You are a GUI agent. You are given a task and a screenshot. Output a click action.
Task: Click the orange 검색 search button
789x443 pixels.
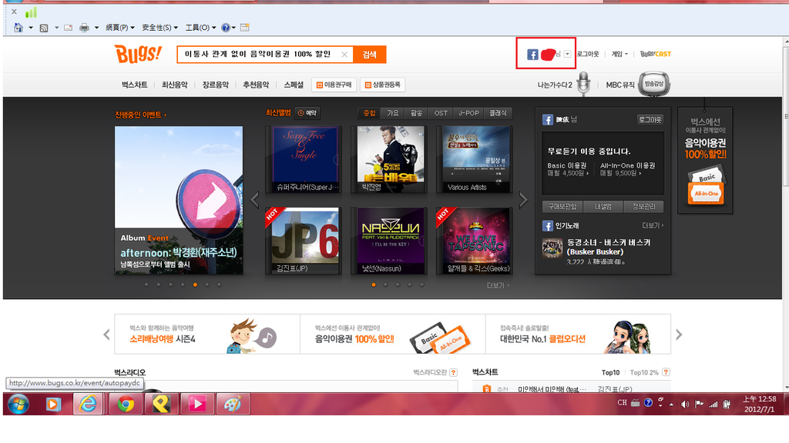coord(369,55)
